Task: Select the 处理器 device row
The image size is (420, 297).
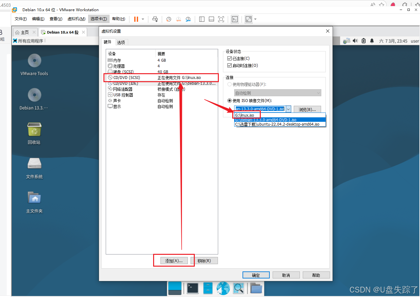Action: (x=162, y=66)
